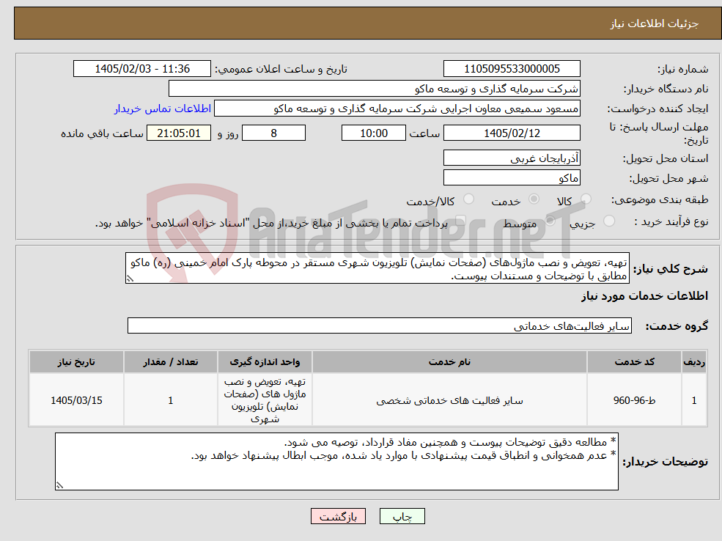This screenshot has height=541, width=722.
Task: Click need date cell 1405/03/15
Action: (76, 400)
